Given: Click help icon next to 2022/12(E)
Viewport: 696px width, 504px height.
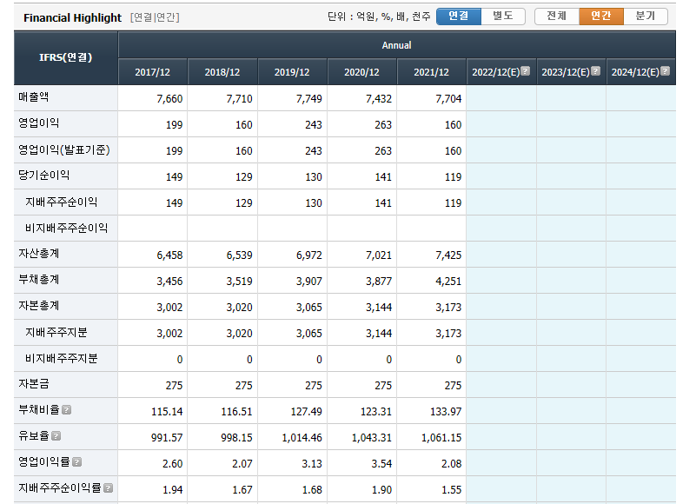Looking at the screenshot, I should (525, 71).
